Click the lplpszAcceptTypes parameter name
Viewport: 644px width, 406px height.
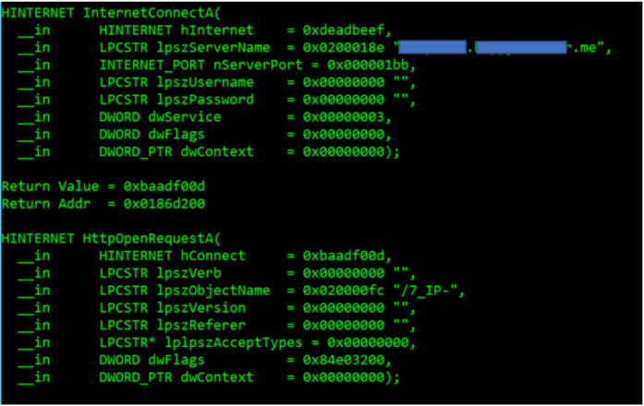pyautogui.click(x=233, y=343)
